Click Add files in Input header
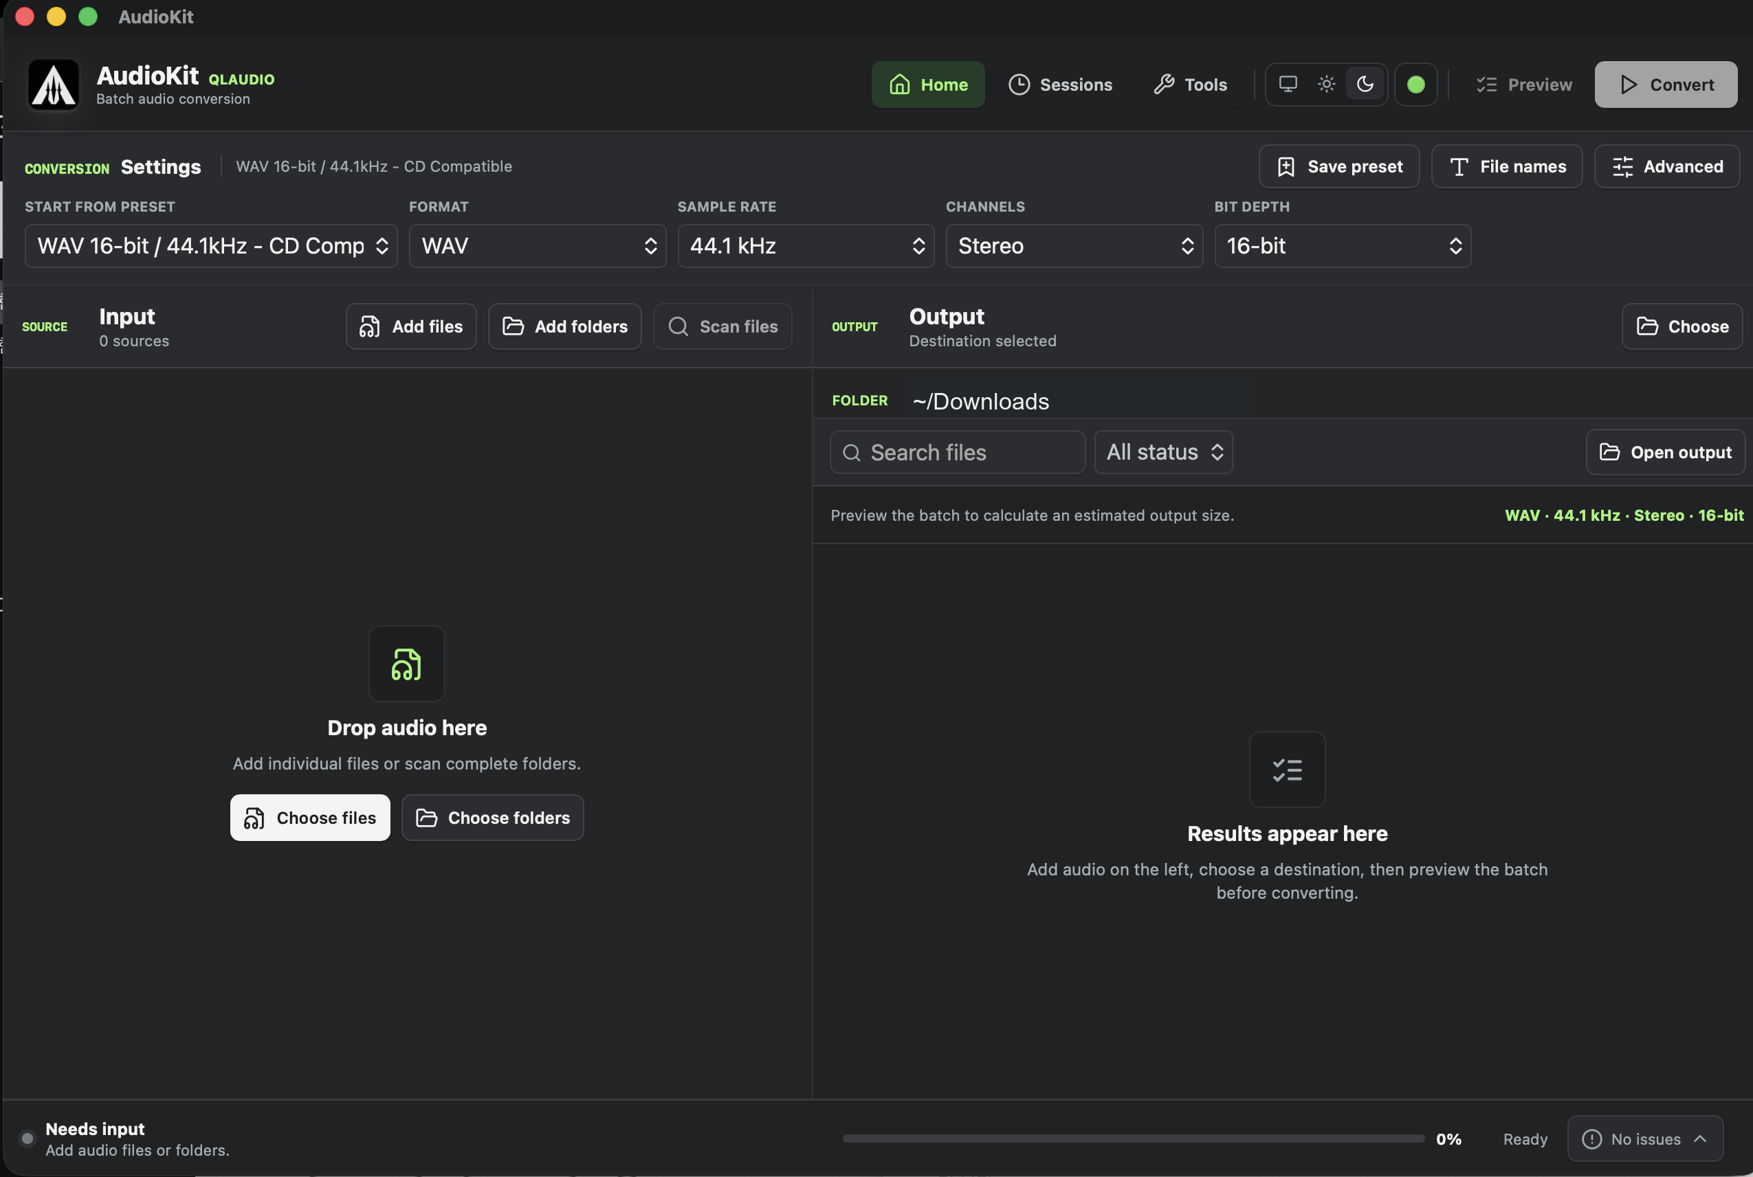This screenshot has width=1753, height=1177. coord(411,326)
